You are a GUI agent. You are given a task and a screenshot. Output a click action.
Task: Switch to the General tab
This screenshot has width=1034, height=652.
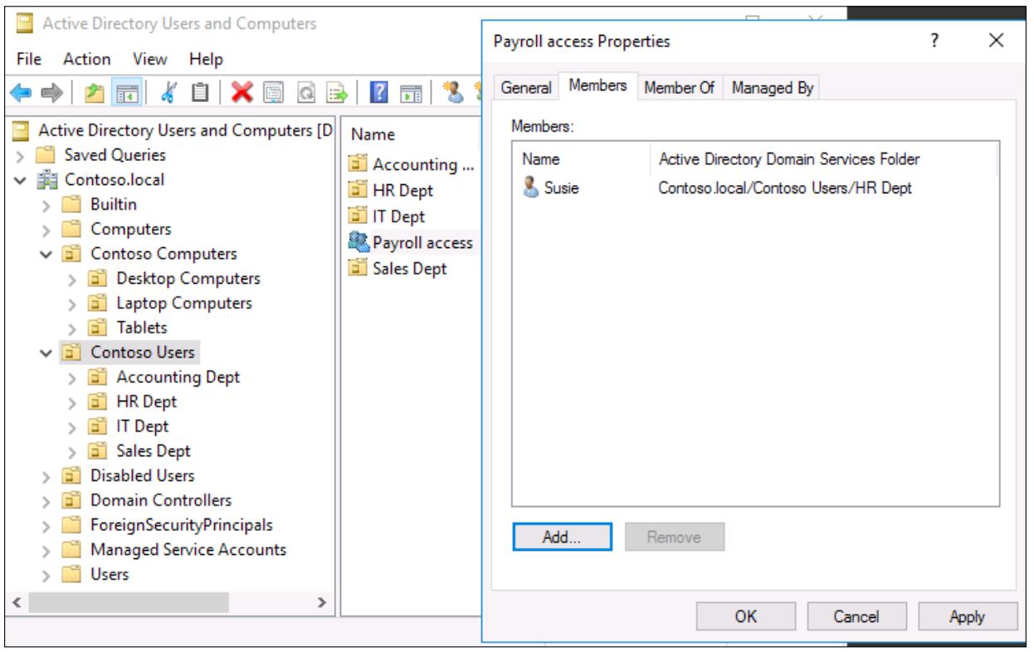526,87
